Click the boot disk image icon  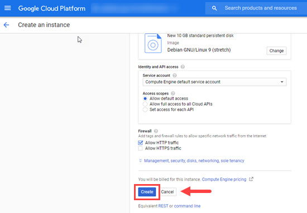(x=153, y=43)
